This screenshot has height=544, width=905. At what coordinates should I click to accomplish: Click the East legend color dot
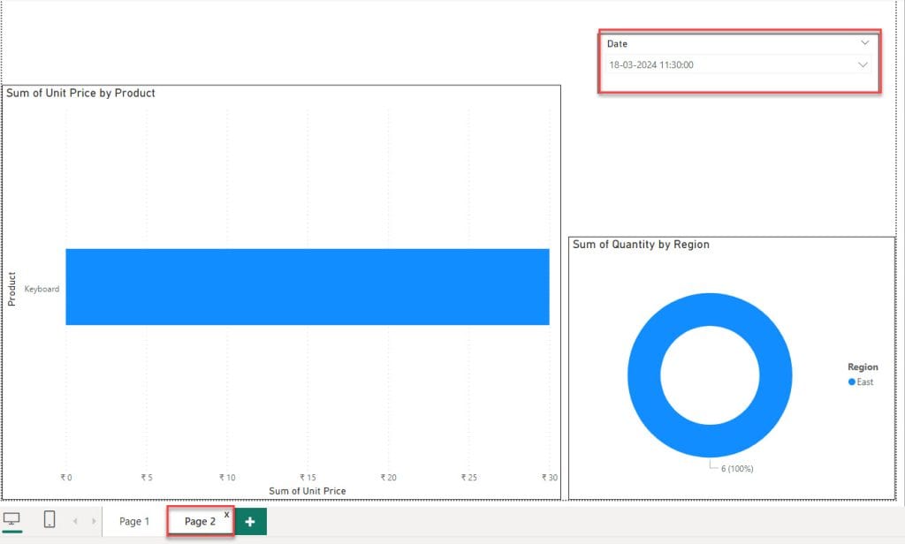pos(851,382)
